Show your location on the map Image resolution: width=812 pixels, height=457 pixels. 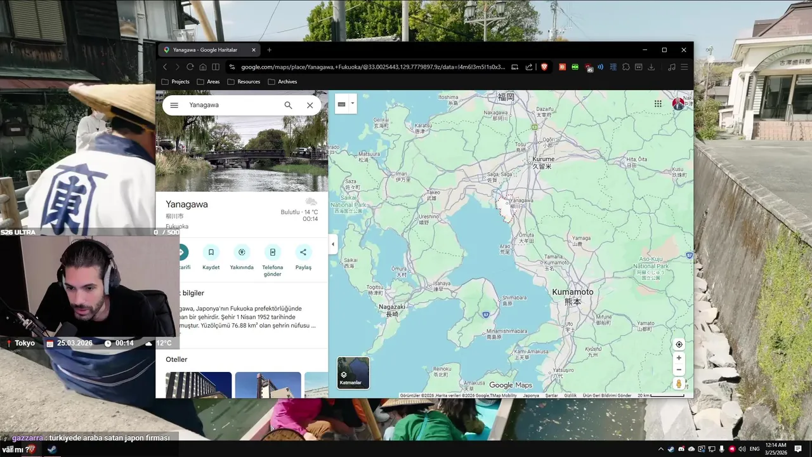[x=679, y=345]
